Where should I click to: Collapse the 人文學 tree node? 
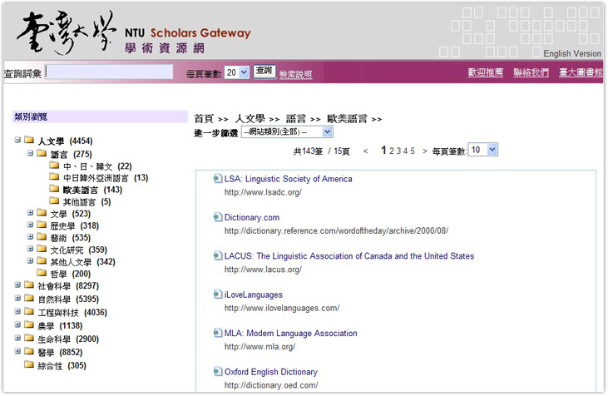[17, 140]
